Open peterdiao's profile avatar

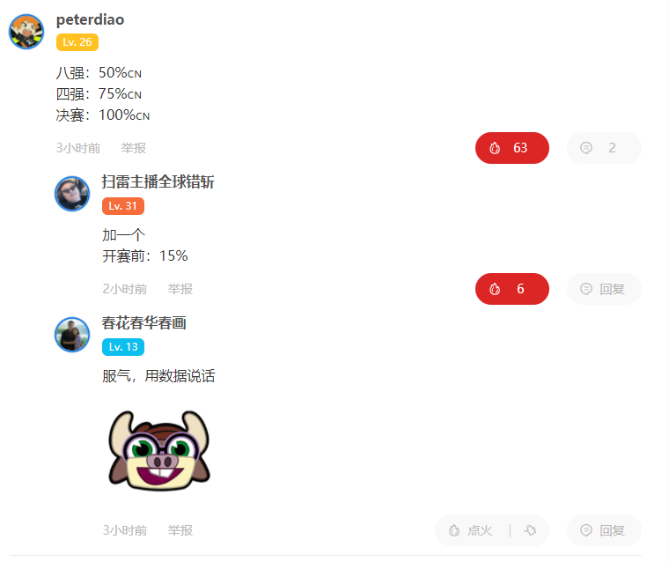(x=26, y=32)
